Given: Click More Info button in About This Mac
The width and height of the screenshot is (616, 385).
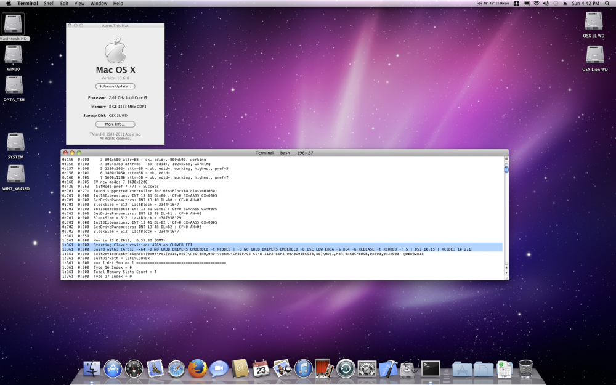Looking at the screenshot, I should point(115,124).
